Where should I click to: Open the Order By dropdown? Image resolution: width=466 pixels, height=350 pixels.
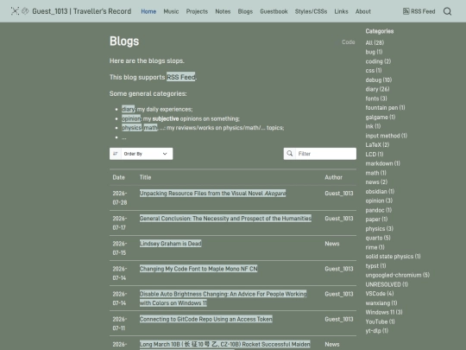142,154
